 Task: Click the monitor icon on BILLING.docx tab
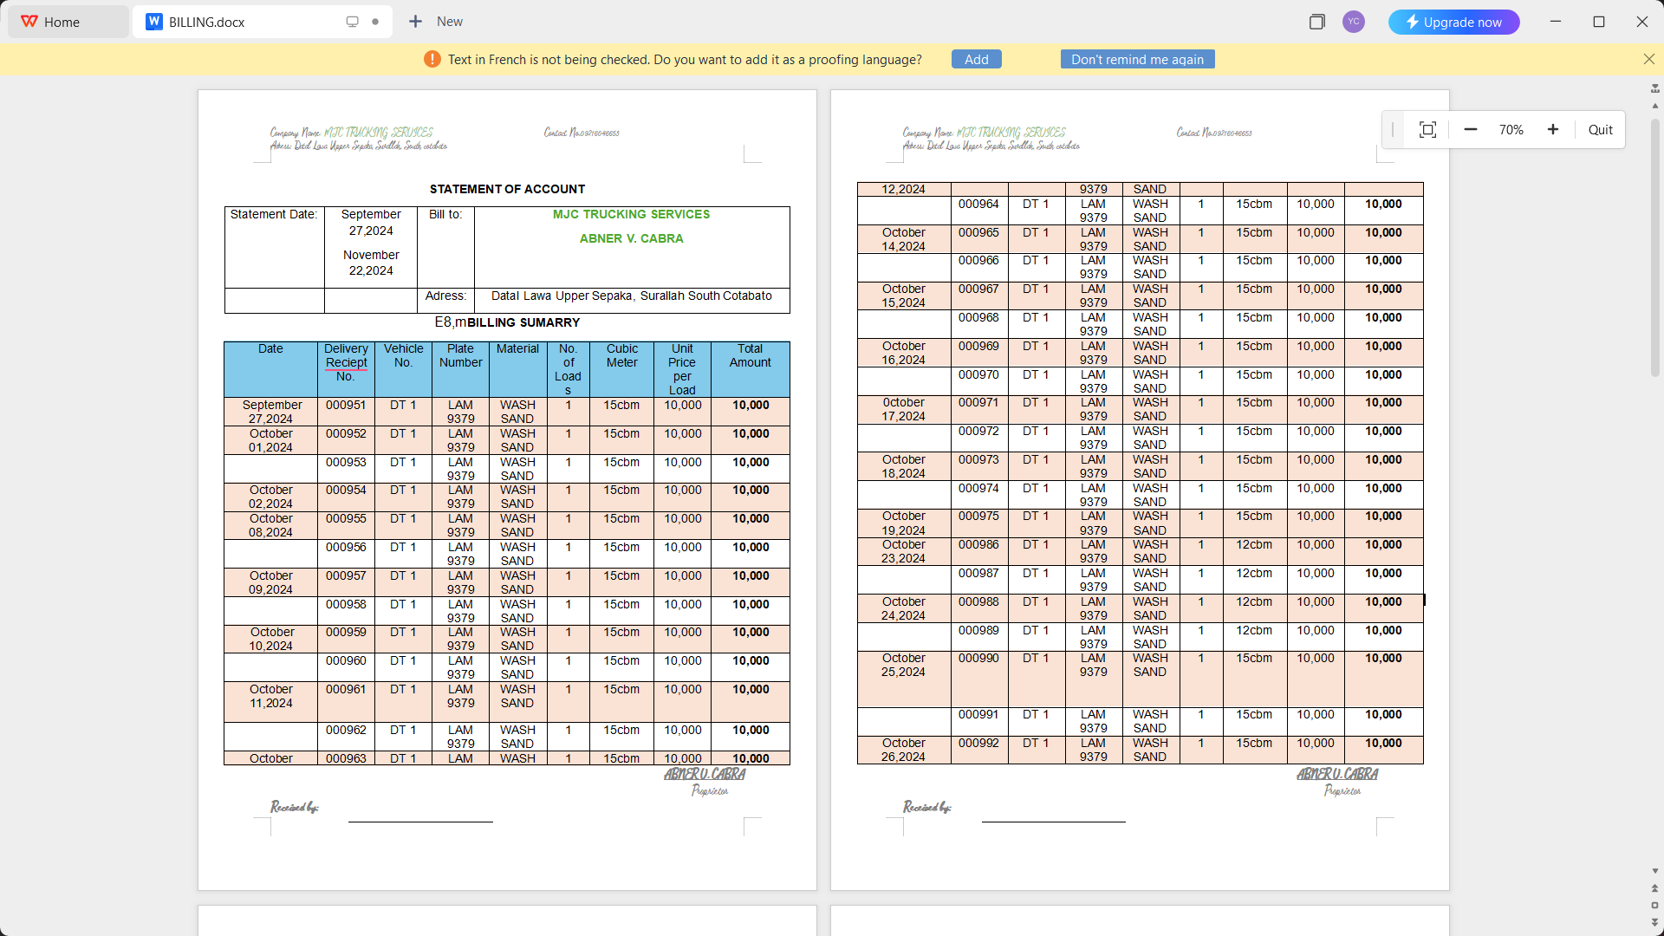point(352,22)
